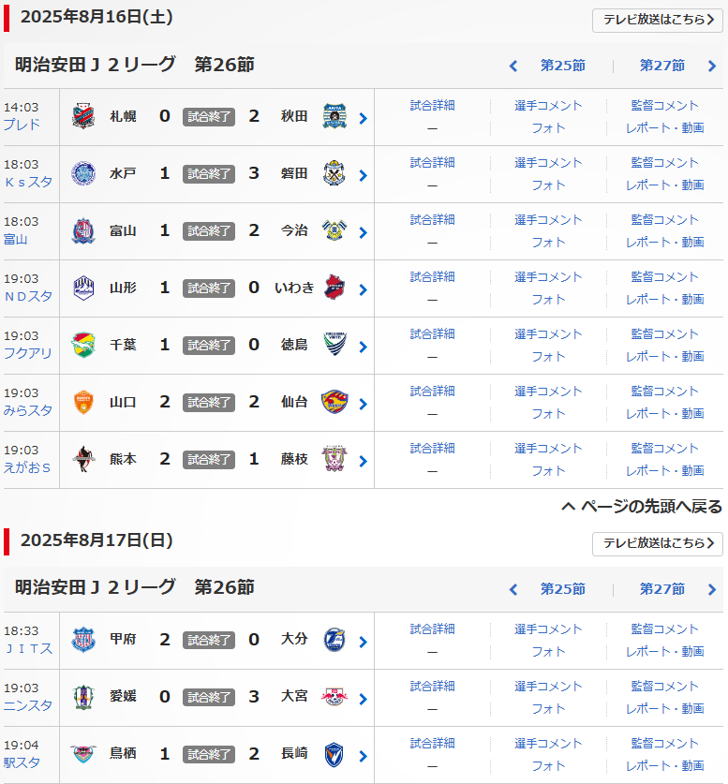Jump back via ページの先頭へ戻る link
The image size is (728, 784).
(x=642, y=507)
